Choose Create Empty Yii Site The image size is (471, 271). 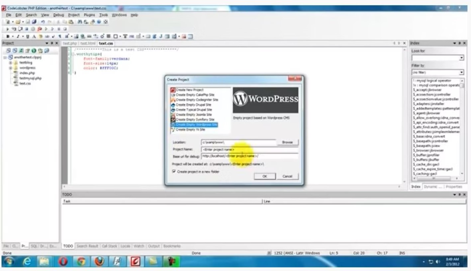[190, 130]
